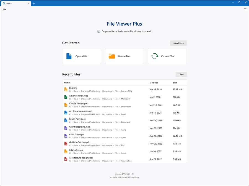Click the Architecture design.pptx icon
This screenshot has width=249, height=186.
tap(66, 159)
